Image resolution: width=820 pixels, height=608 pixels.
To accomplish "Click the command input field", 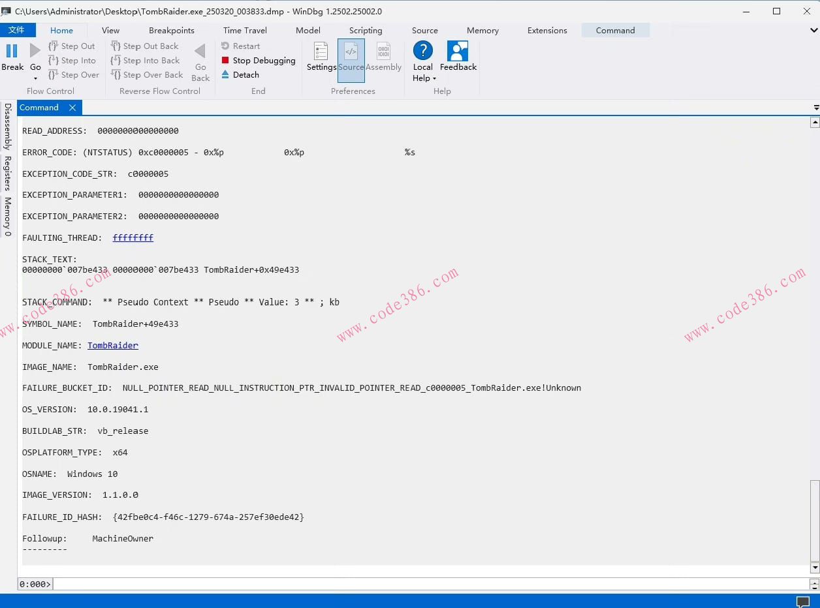I will 430,584.
